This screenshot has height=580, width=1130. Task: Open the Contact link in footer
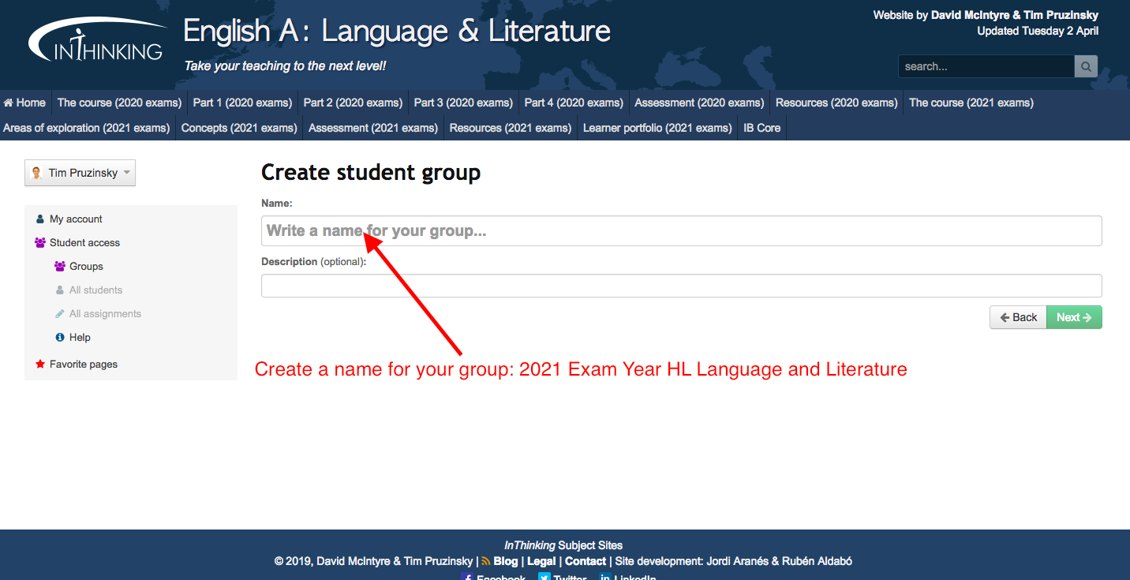click(585, 561)
